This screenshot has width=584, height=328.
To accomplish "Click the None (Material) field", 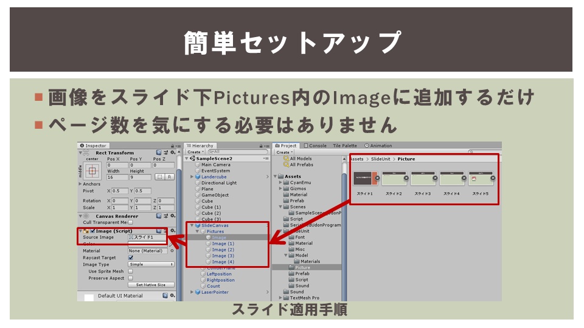I will [148, 251].
